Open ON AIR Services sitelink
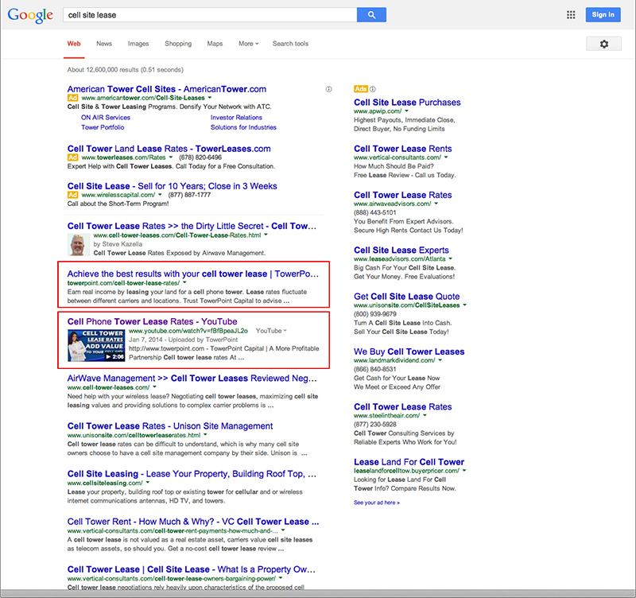Viewport: 636px width, 598px height. coord(106,117)
